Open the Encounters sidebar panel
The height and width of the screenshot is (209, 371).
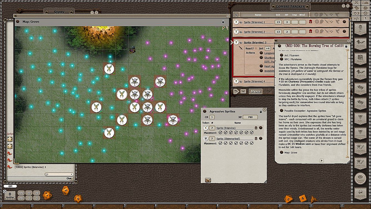pyautogui.click(x=360, y=134)
